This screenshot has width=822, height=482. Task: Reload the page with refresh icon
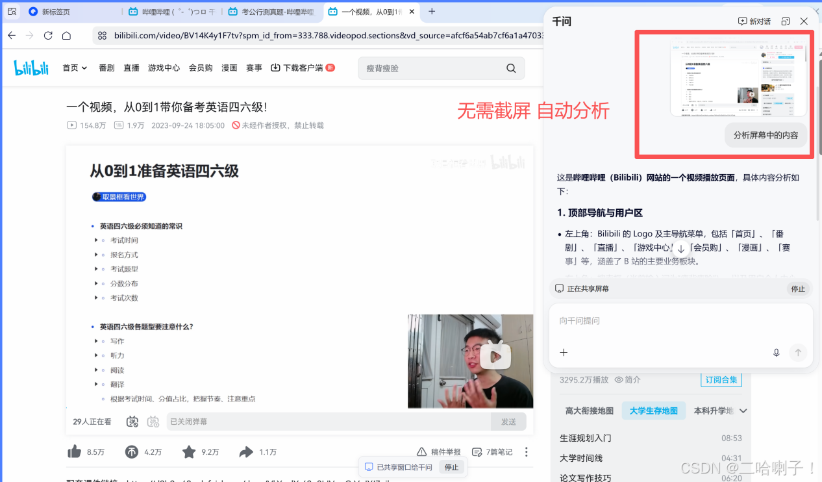pyautogui.click(x=48, y=36)
